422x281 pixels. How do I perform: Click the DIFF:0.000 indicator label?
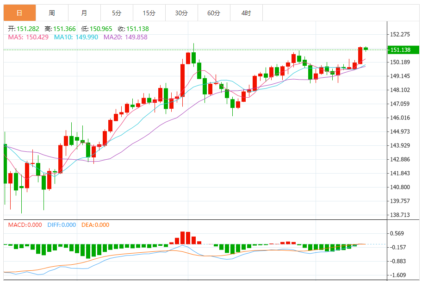(62, 225)
